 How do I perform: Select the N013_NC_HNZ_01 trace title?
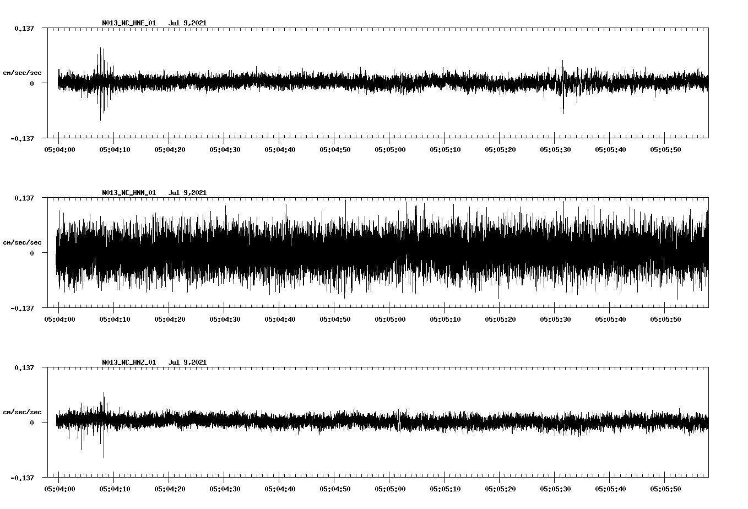[x=128, y=361]
